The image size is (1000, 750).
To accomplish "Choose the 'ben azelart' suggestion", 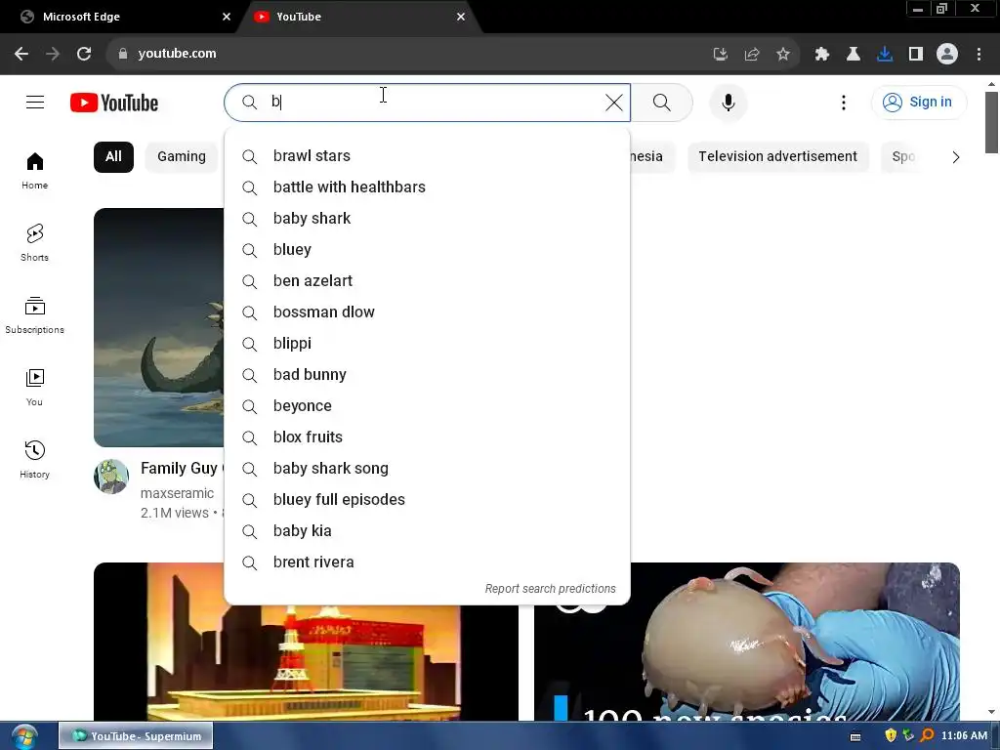I will click(428, 281).
